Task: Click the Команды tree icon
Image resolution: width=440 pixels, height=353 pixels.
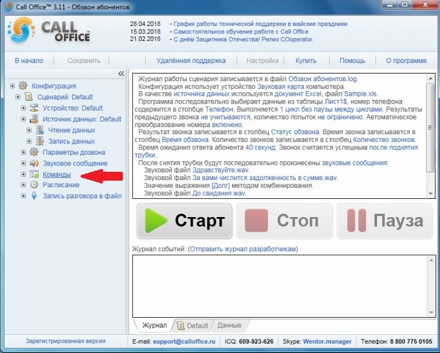Action: (x=34, y=174)
